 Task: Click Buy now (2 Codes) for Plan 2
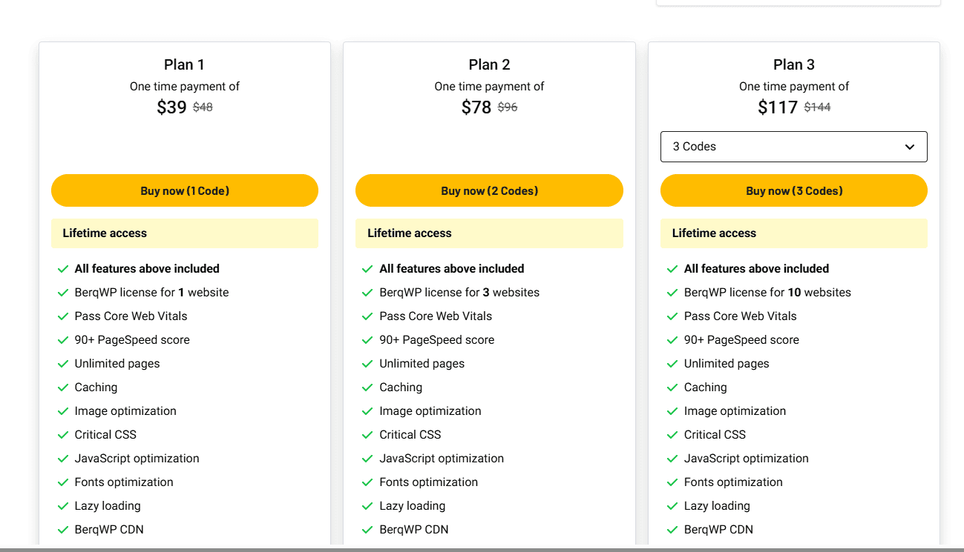(489, 190)
